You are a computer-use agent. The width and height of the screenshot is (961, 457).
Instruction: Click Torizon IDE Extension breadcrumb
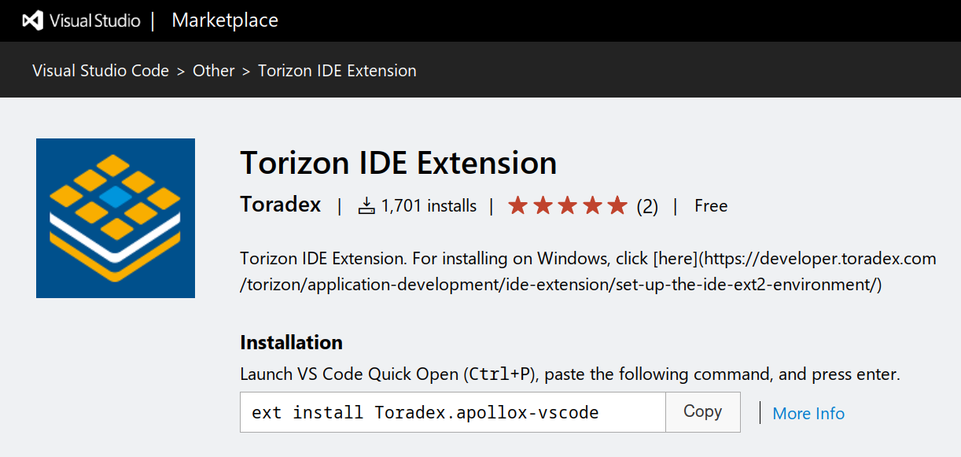[x=337, y=71]
